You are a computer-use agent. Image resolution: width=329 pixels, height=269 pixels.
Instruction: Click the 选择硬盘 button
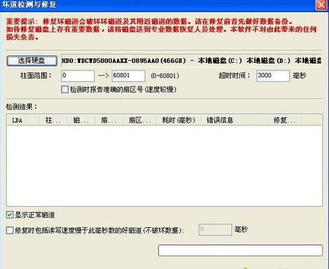32,61
